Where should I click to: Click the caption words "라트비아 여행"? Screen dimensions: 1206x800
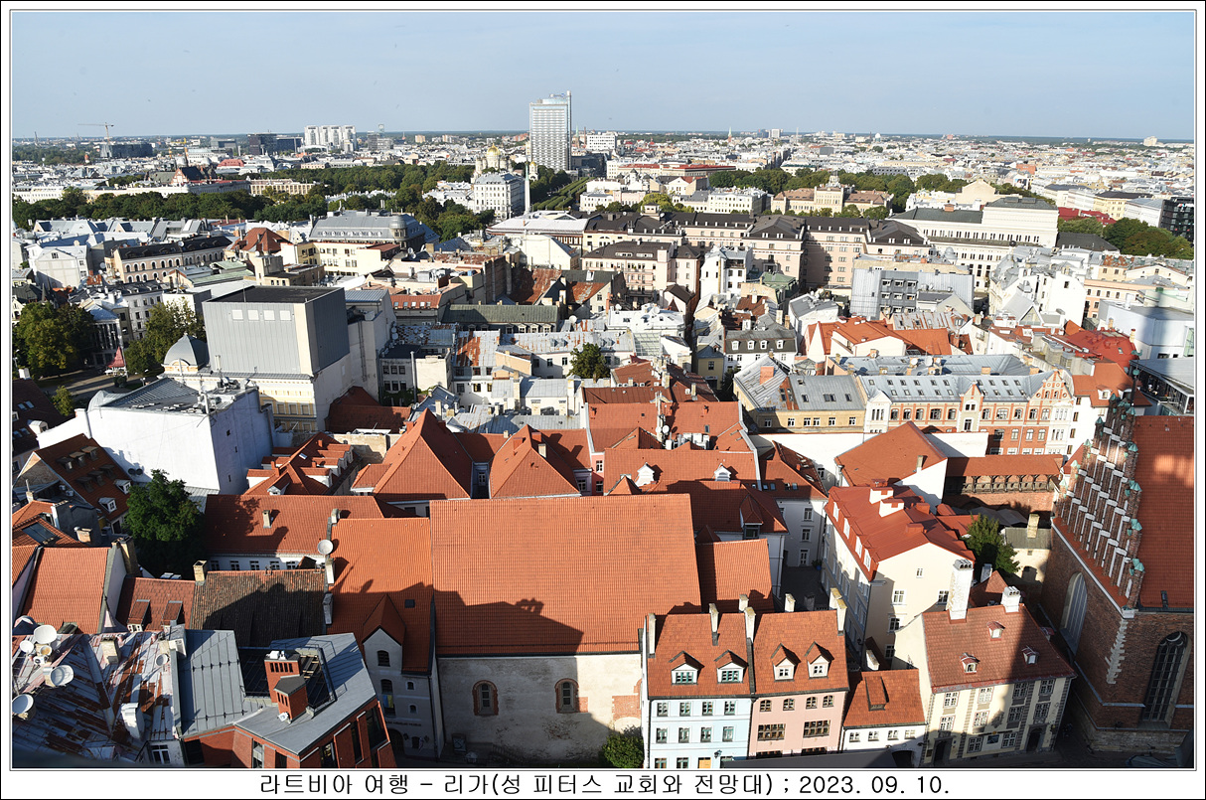coord(334,784)
